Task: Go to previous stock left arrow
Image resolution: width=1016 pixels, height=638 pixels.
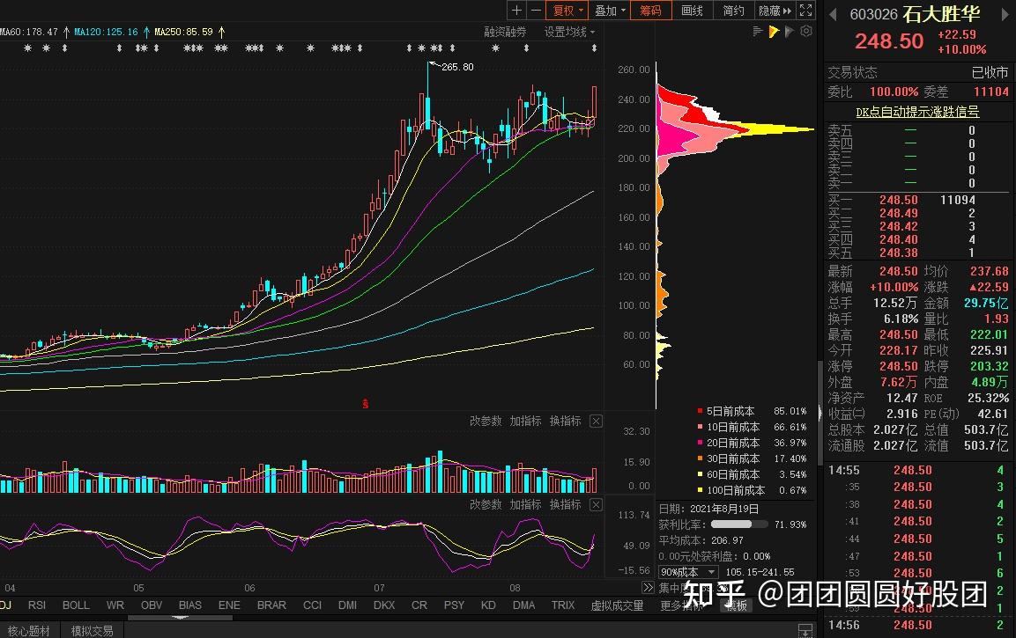Action: click(834, 14)
